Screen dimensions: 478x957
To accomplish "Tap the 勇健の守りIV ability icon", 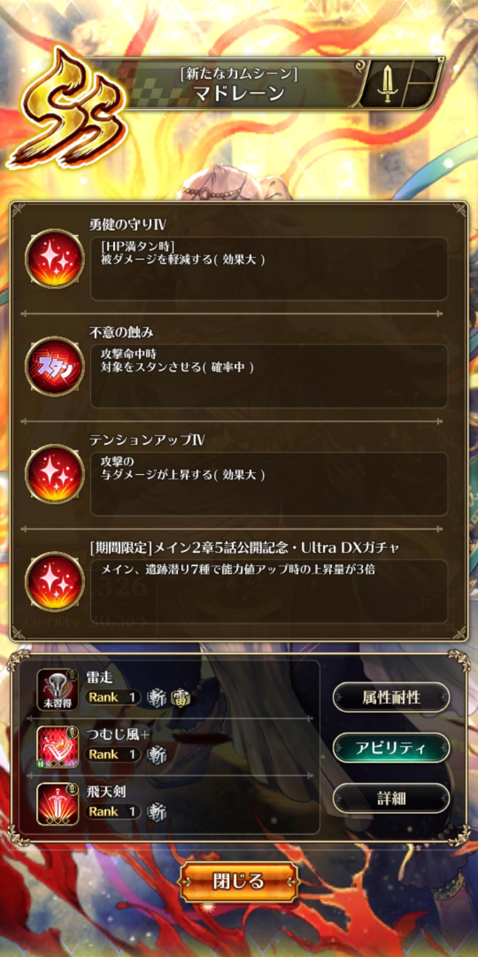I will coord(54,259).
